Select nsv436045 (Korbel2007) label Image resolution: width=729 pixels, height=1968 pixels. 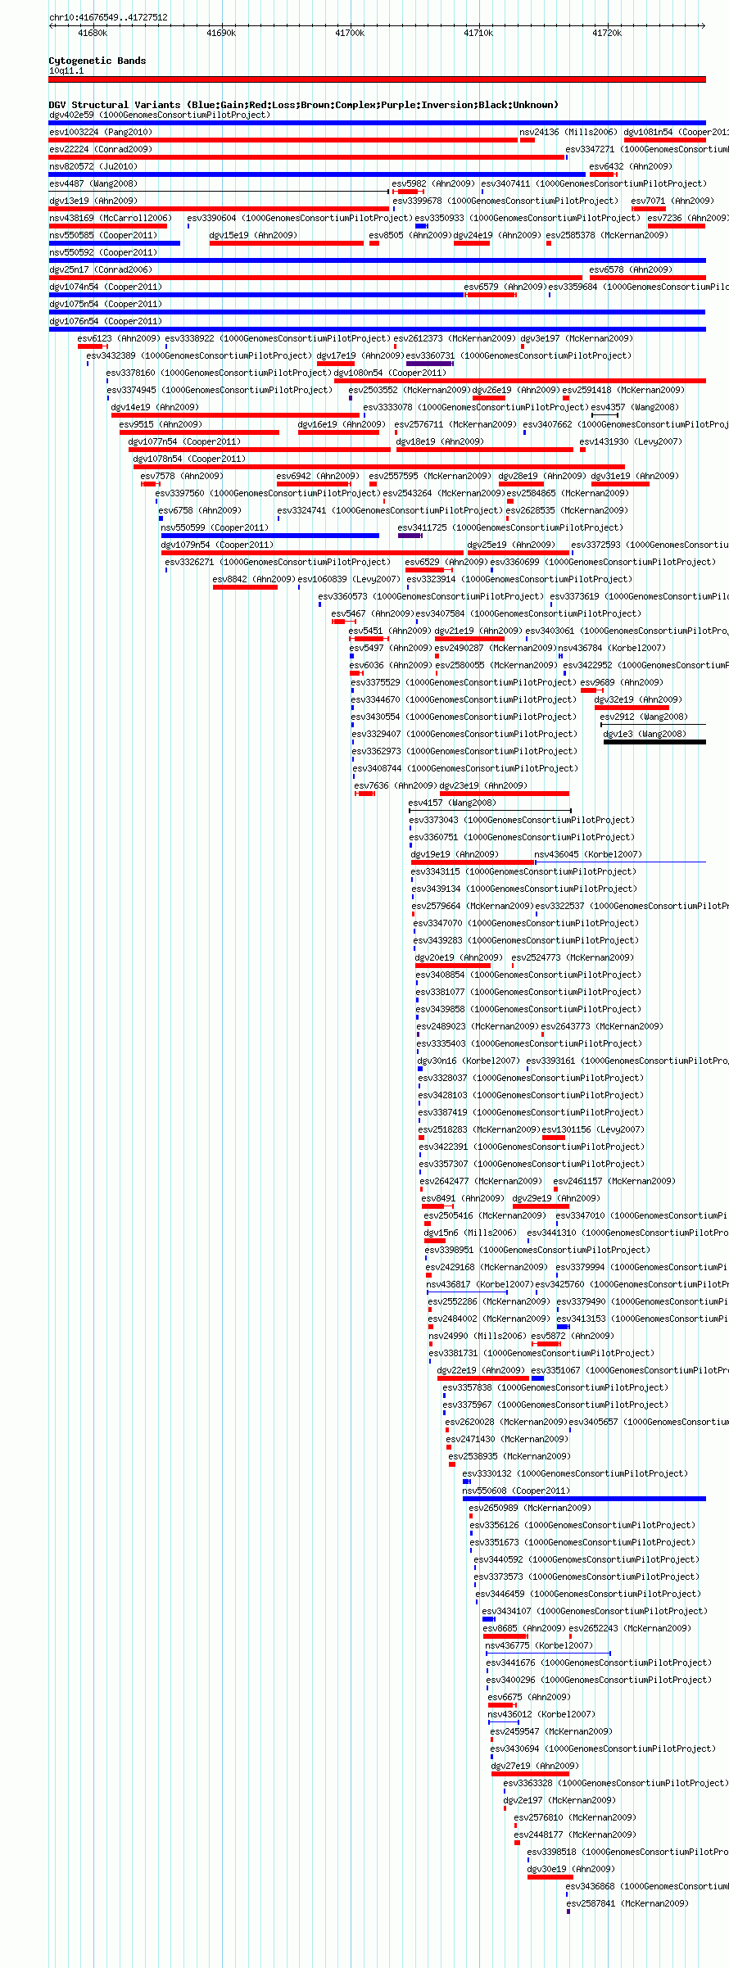click(x=588, y=854)
